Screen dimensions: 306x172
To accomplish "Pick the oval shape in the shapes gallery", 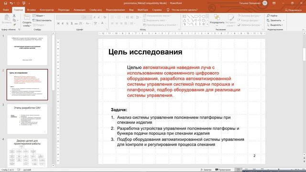I will 200,16.
